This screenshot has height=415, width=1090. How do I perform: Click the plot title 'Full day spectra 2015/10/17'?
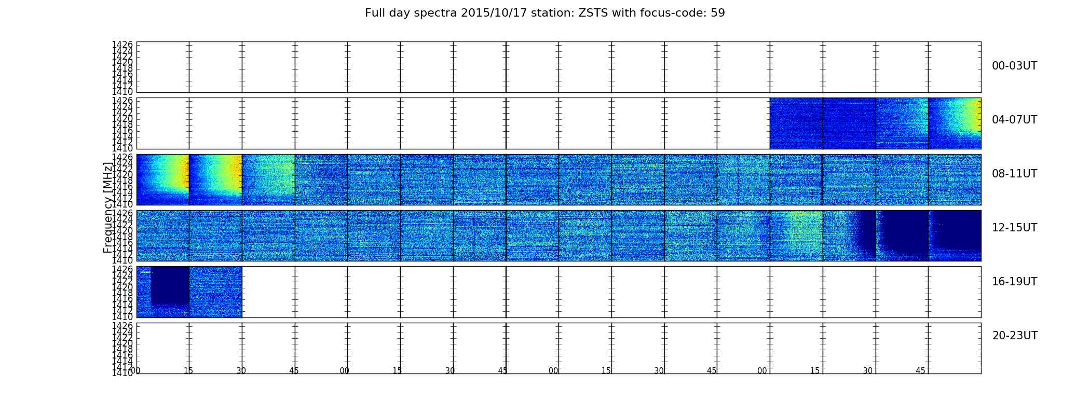pos(544,13)
